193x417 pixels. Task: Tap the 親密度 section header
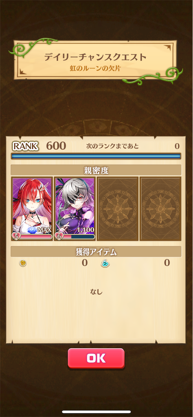[96, 170]
